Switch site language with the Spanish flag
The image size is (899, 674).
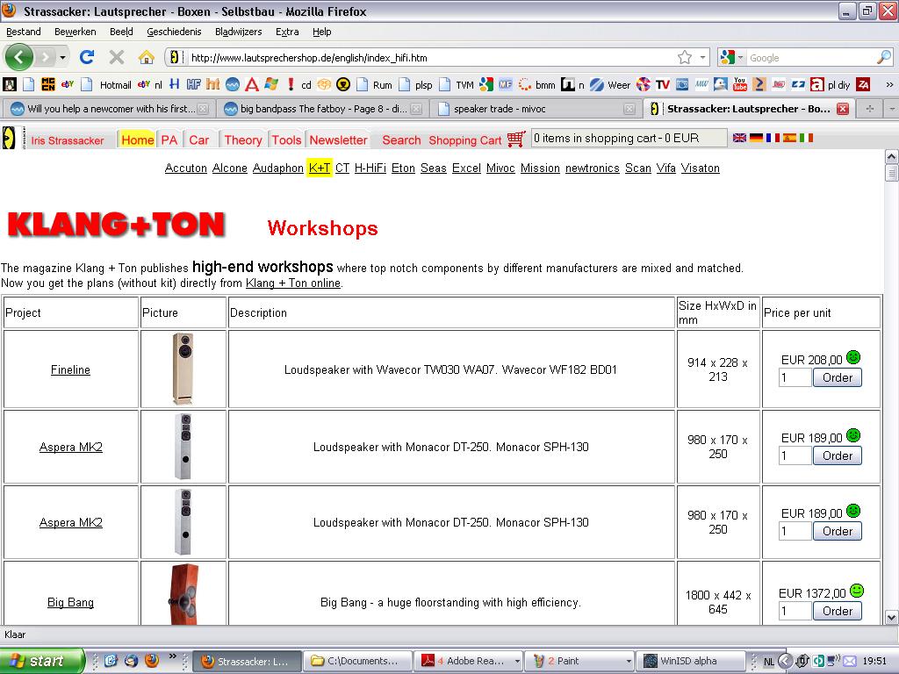tap(789, 138)
